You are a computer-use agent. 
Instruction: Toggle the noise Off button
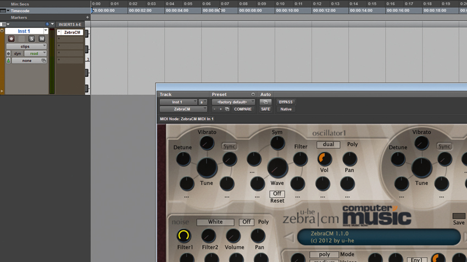(x=247, y=222)
